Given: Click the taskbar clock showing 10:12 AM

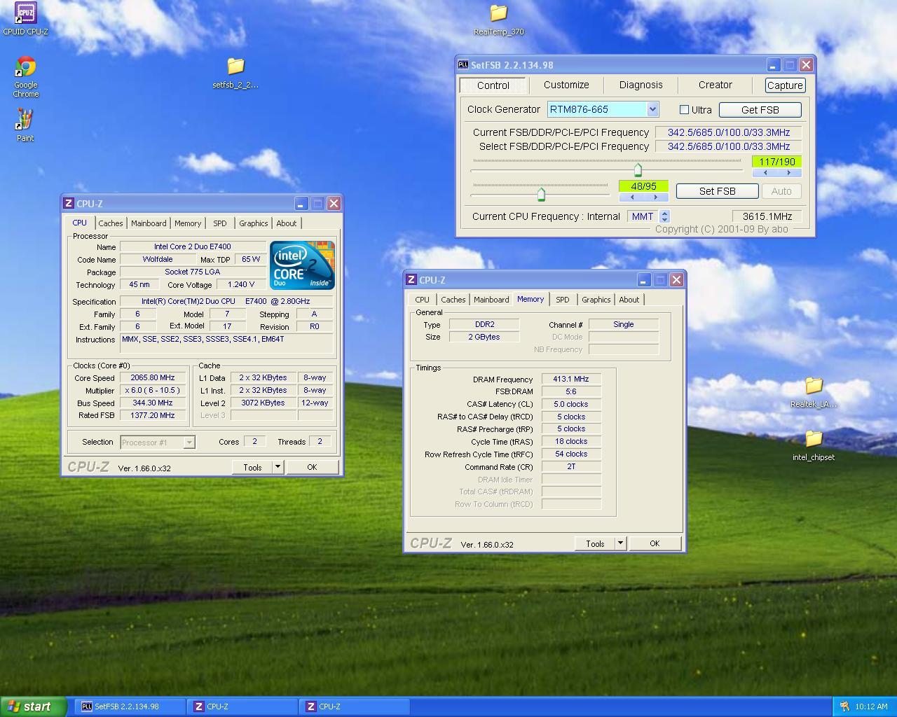Looking at the screenshot, I should pyautogui.click(x=871, y=706).
